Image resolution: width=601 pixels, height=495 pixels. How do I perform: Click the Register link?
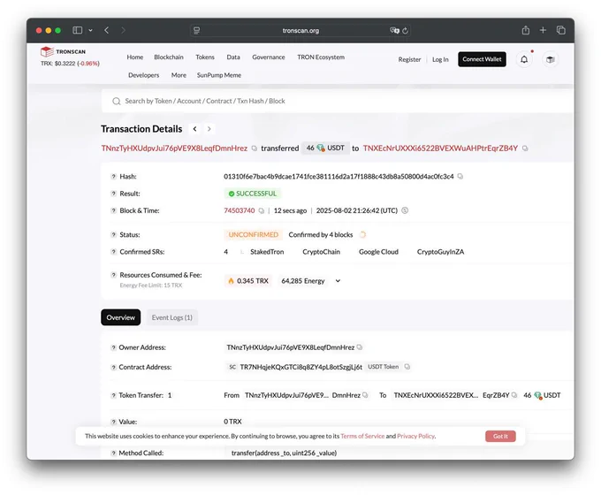click(x=409, y=59)
